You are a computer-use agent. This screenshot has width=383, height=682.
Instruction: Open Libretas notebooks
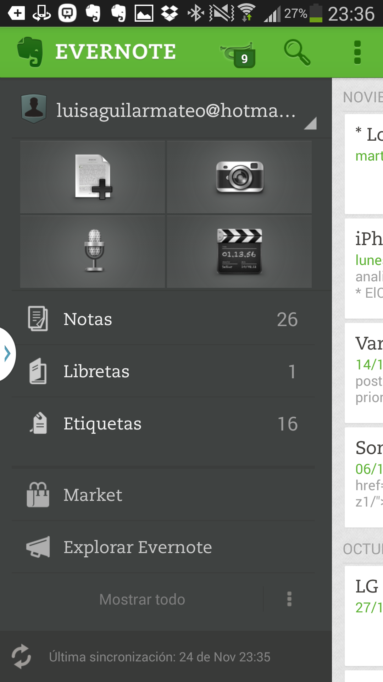[x=163, y=371]
